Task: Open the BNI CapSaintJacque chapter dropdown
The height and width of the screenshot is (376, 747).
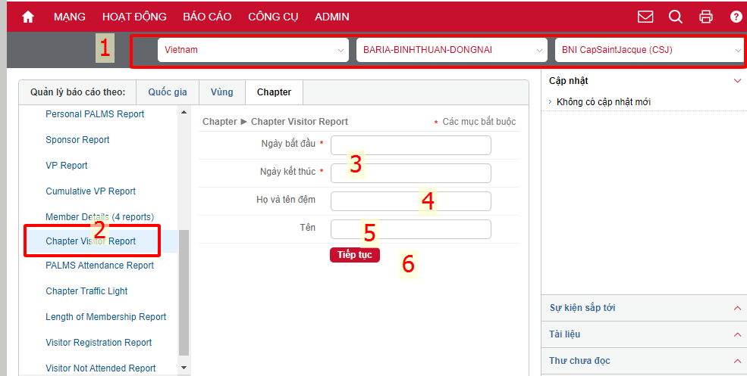Action: coord(650,50)
